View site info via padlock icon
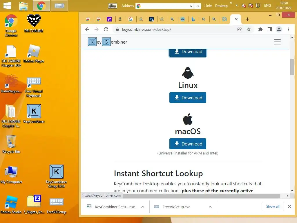The image size is (297, 223). 117,29
